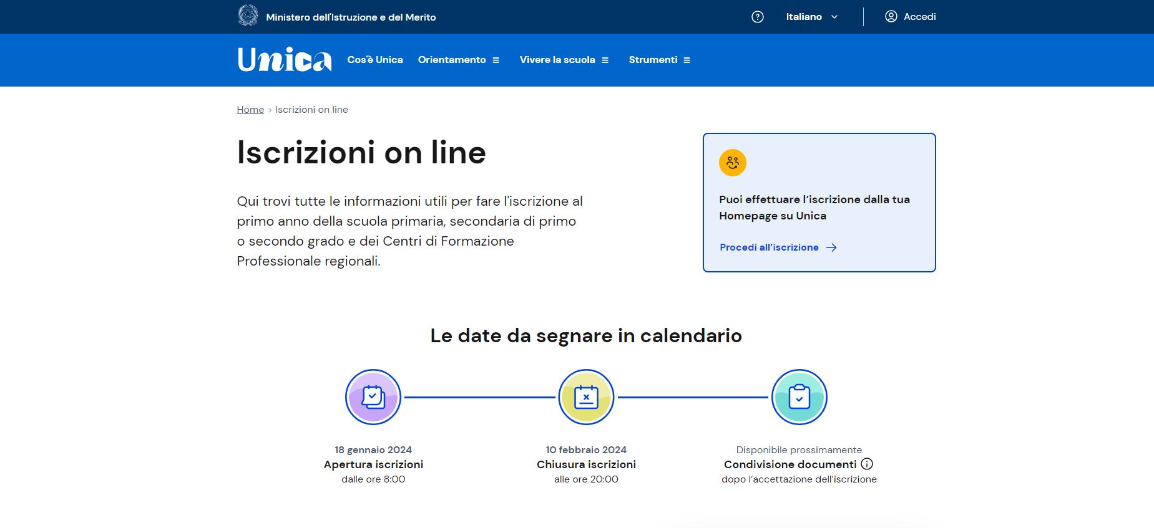
Task: Click the Condivisione documenti label
Action: coord(790,464)
